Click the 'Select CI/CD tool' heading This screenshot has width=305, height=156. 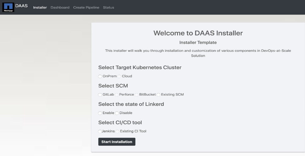point(120,123)
